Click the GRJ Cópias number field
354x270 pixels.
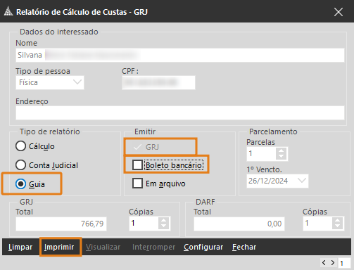click(144, 224)
